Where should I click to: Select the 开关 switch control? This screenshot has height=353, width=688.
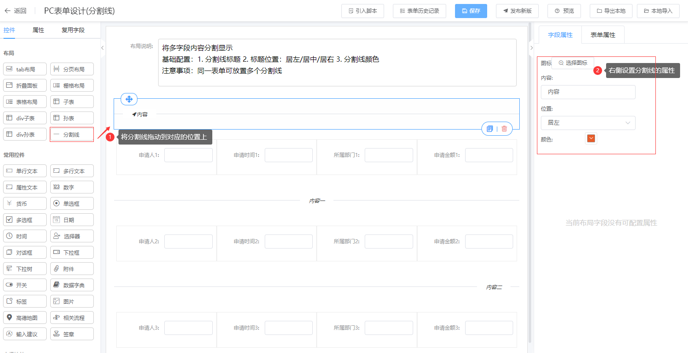pos(25,285)
